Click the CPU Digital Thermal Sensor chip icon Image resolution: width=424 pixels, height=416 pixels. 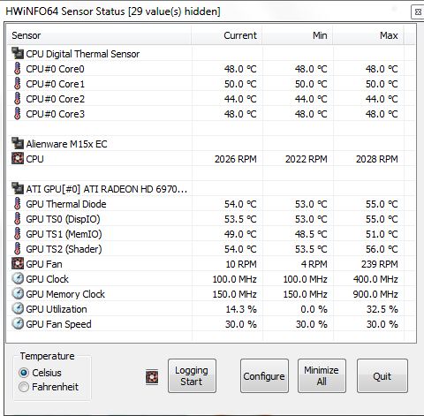pos(18,54)
